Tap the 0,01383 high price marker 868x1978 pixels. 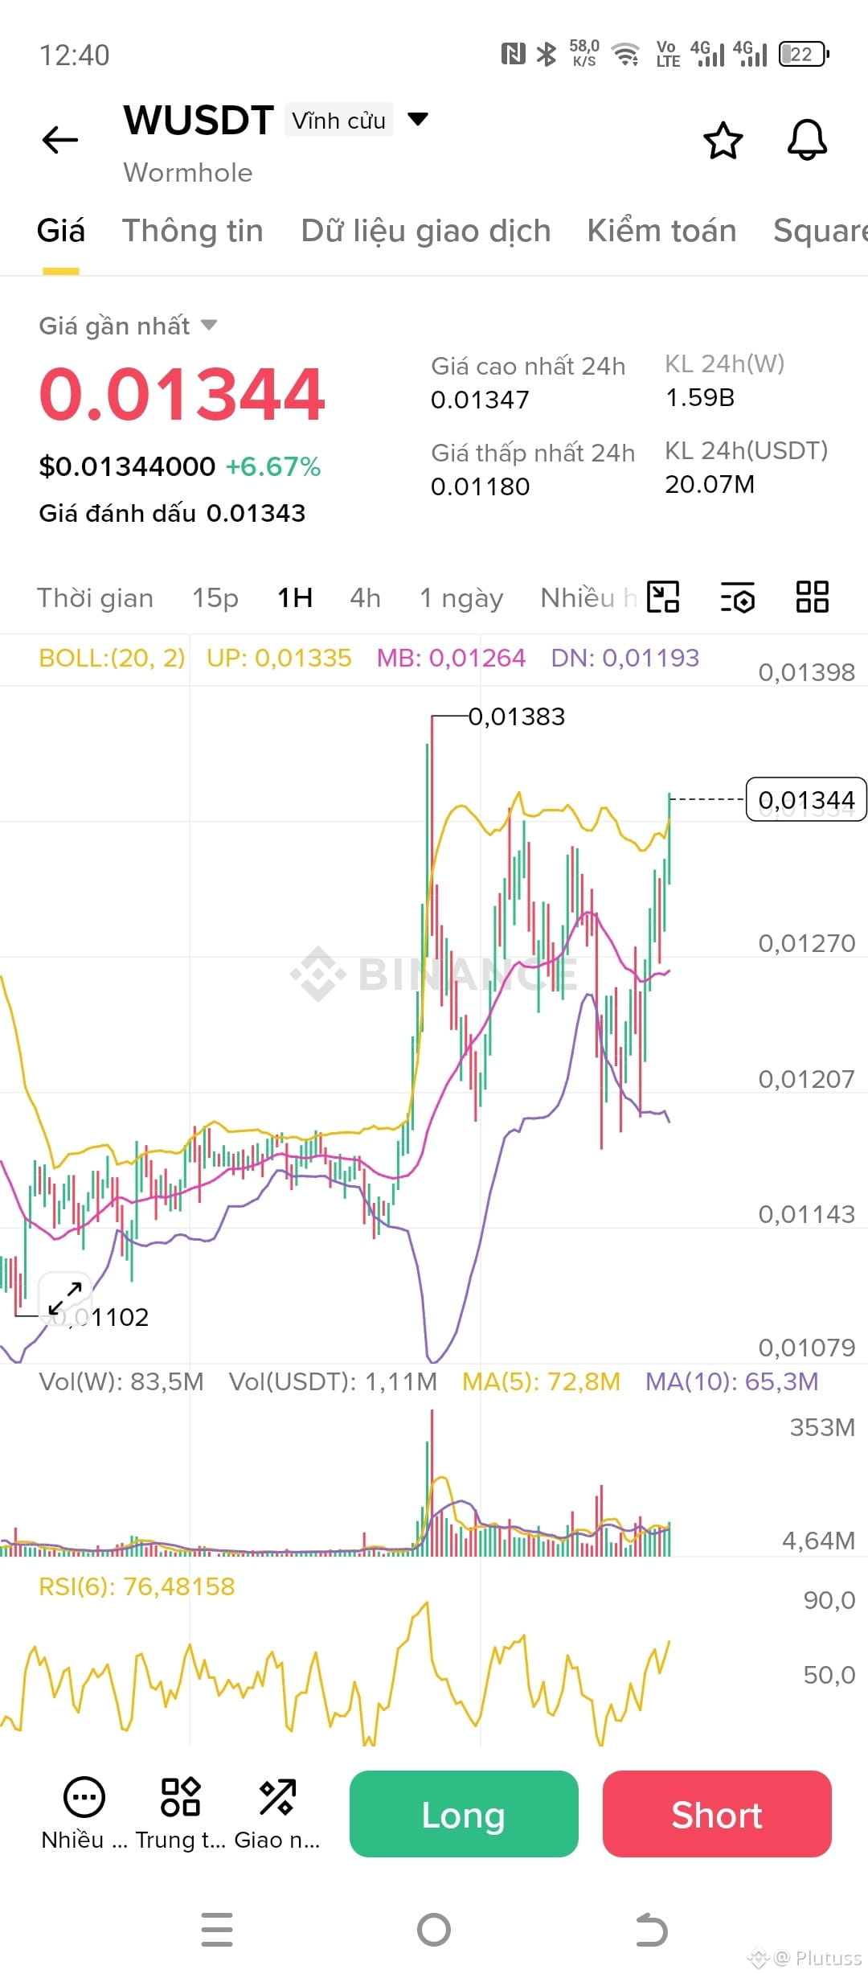click(x=517, y=716)
